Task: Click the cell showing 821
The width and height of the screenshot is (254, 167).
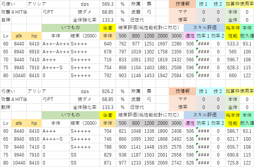Action: click(x=123, y=131)
